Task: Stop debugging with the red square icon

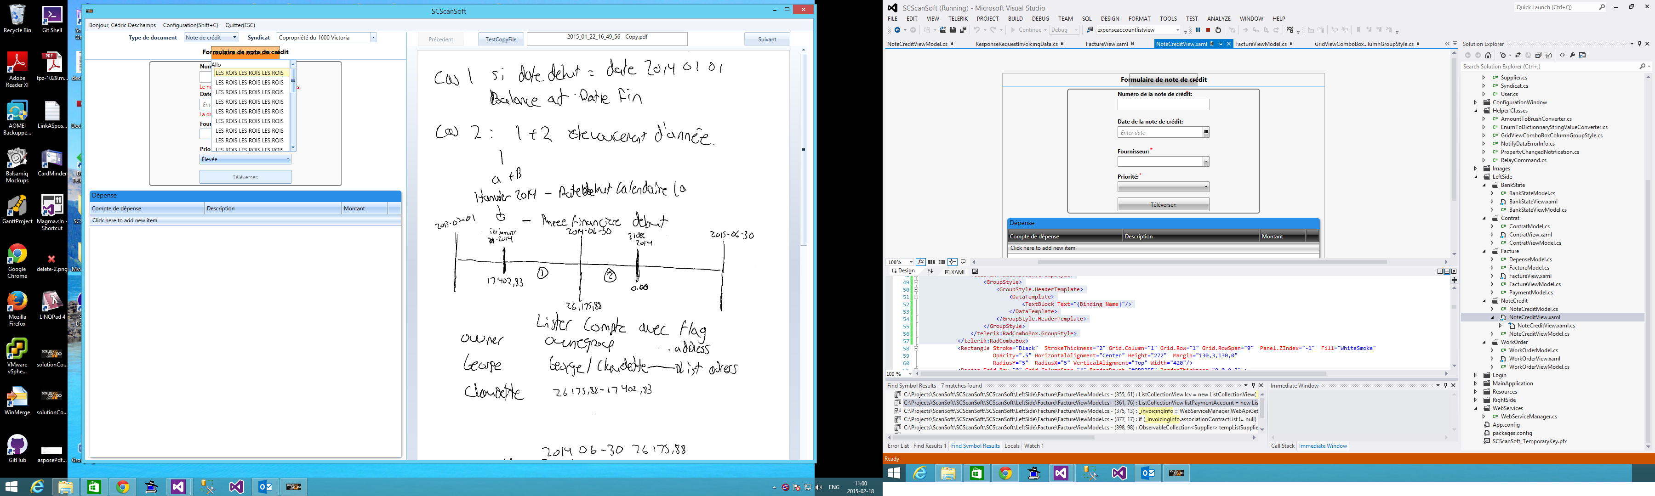Action: point(1208,30)
